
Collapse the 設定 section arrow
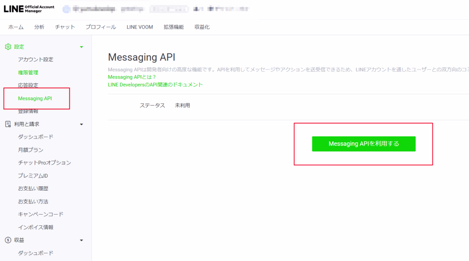click(81, 47)
